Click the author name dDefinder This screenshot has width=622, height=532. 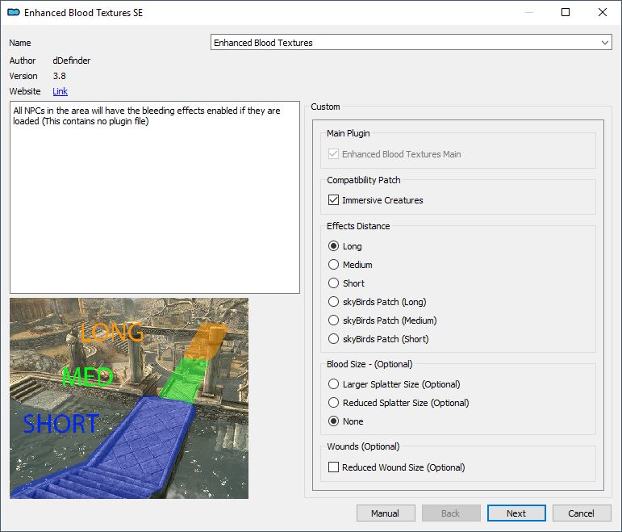click(72, 61)
